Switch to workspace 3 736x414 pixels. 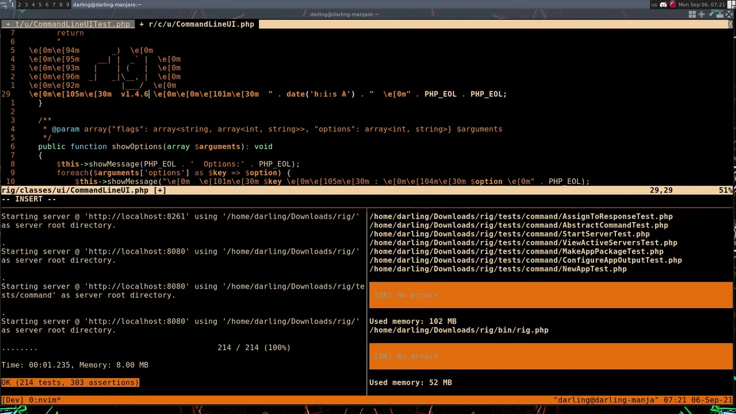[26, 5]
